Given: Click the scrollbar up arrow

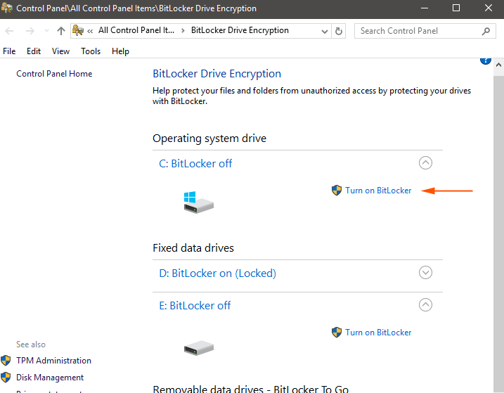Looking at the screenshot, I should [x=498, y=65].
